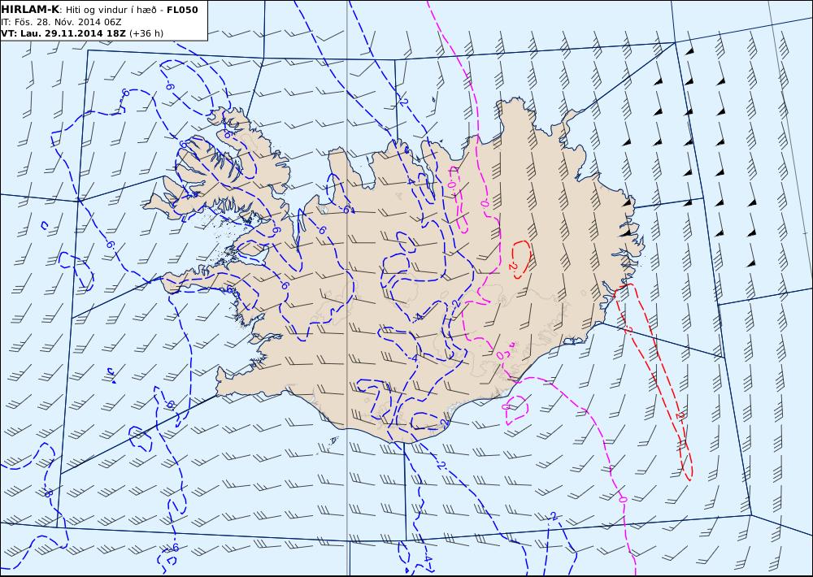This screenshot has width=813, height=577.
Task: Select the (+36 h) forecast offset text
Action: click(146, 33)
